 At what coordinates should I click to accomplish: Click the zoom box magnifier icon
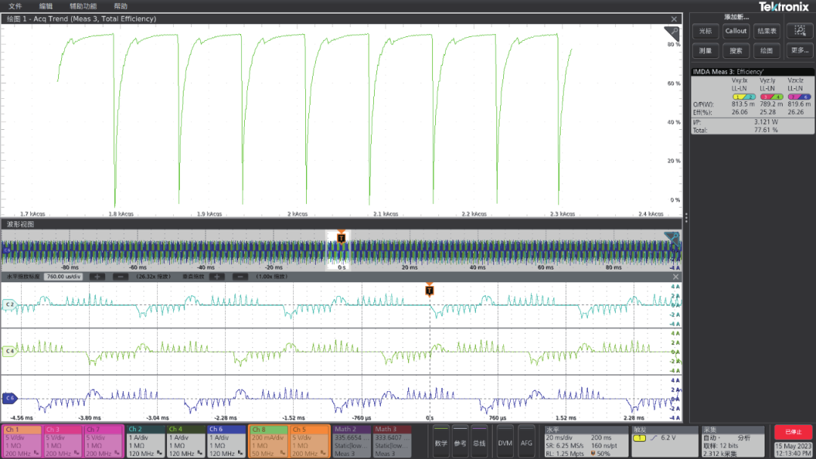pyautogui.click(x=800, y=31)
